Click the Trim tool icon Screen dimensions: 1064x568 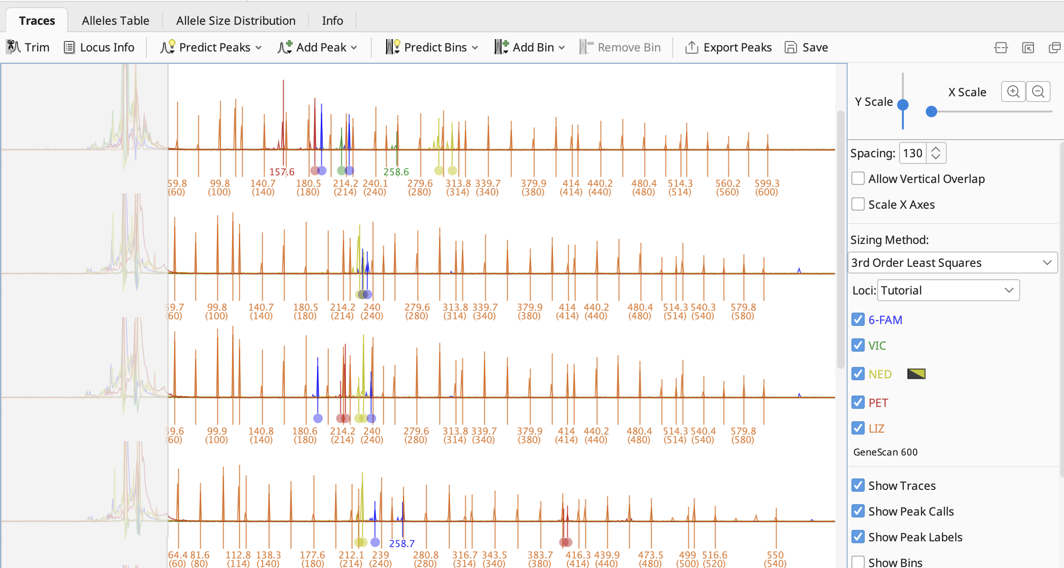click(x=13, y=47)
